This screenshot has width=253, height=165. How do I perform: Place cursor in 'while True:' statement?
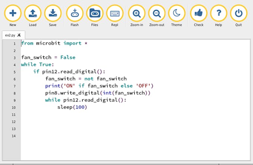coord(37,65)
